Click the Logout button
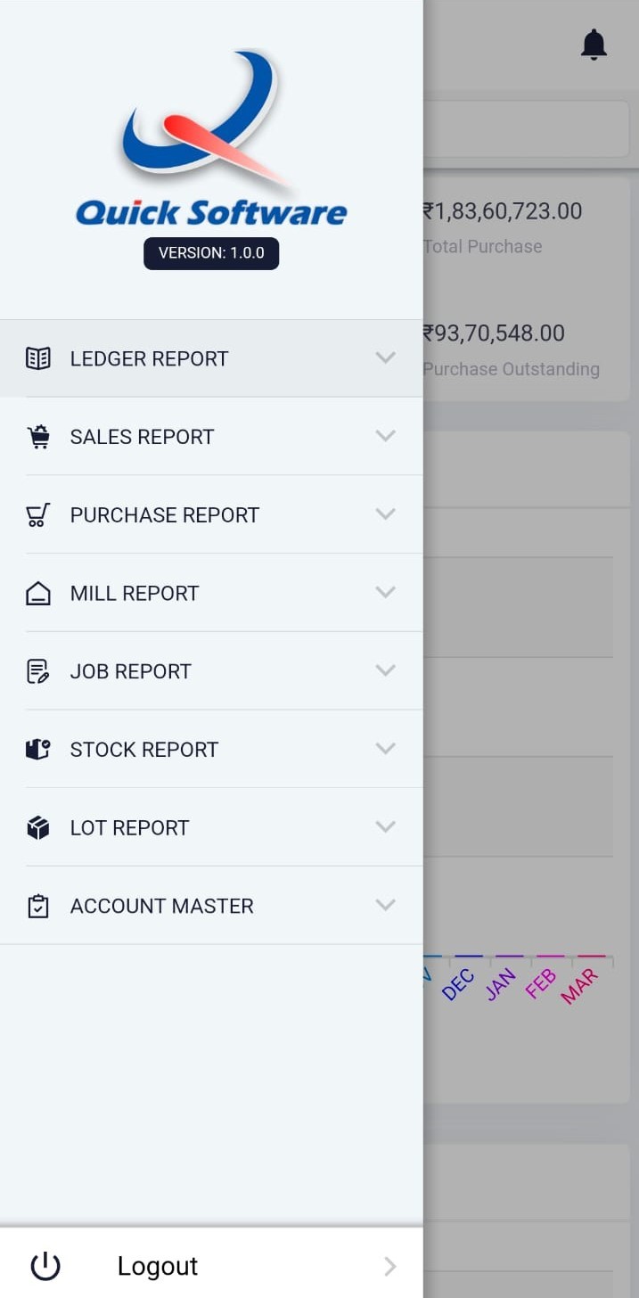 point(157,1265)
